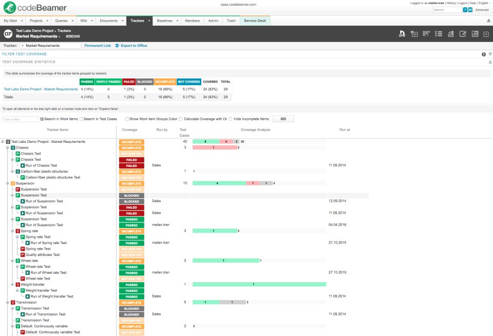Screen dimensions: 493x336
Task: Open the document view icon
Action: tap(450, 34)
